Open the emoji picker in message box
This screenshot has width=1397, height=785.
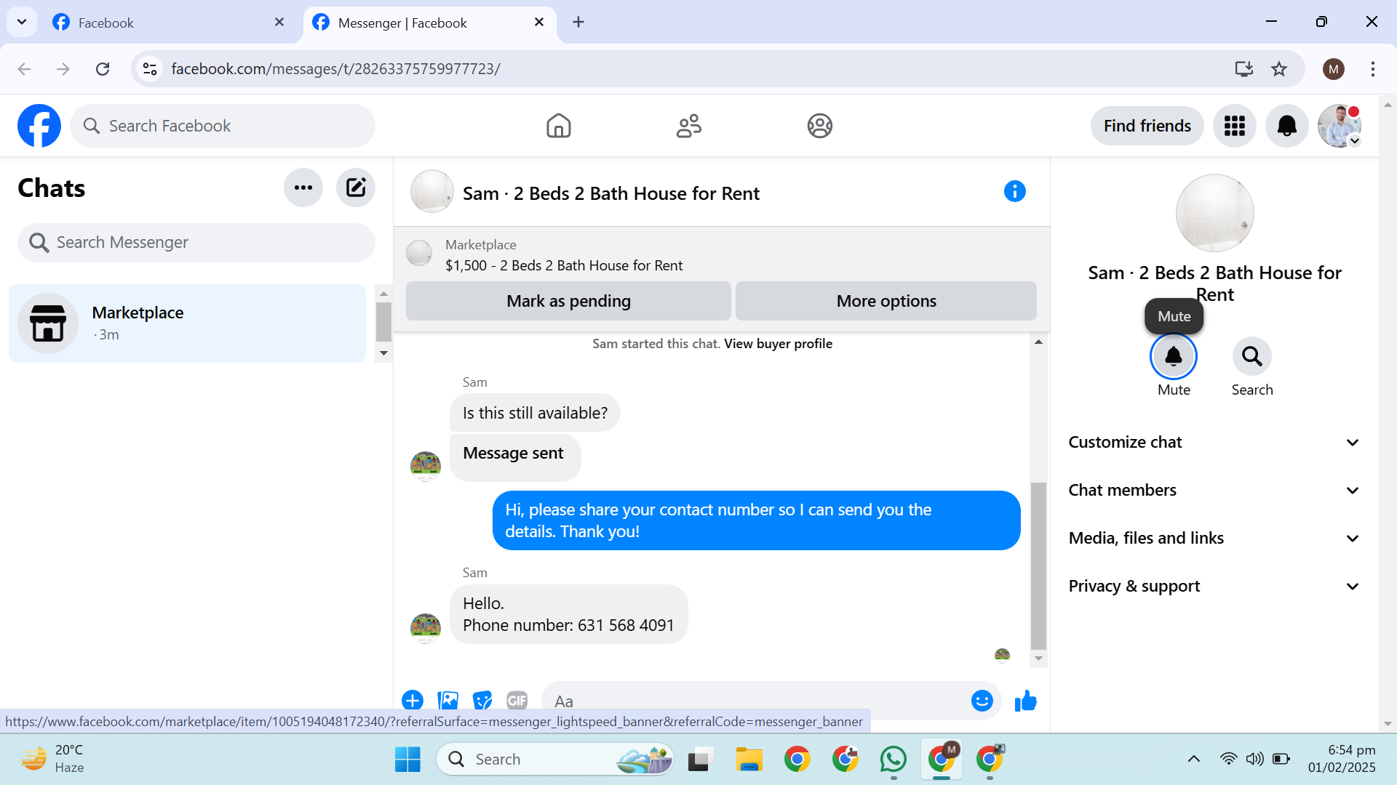[982, 701]
